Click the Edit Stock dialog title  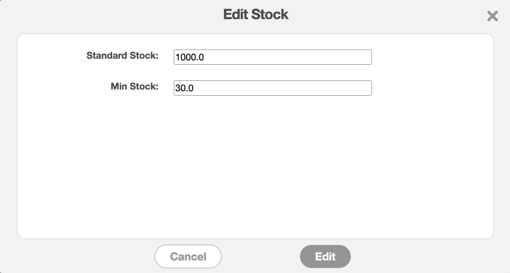(255, 14)
